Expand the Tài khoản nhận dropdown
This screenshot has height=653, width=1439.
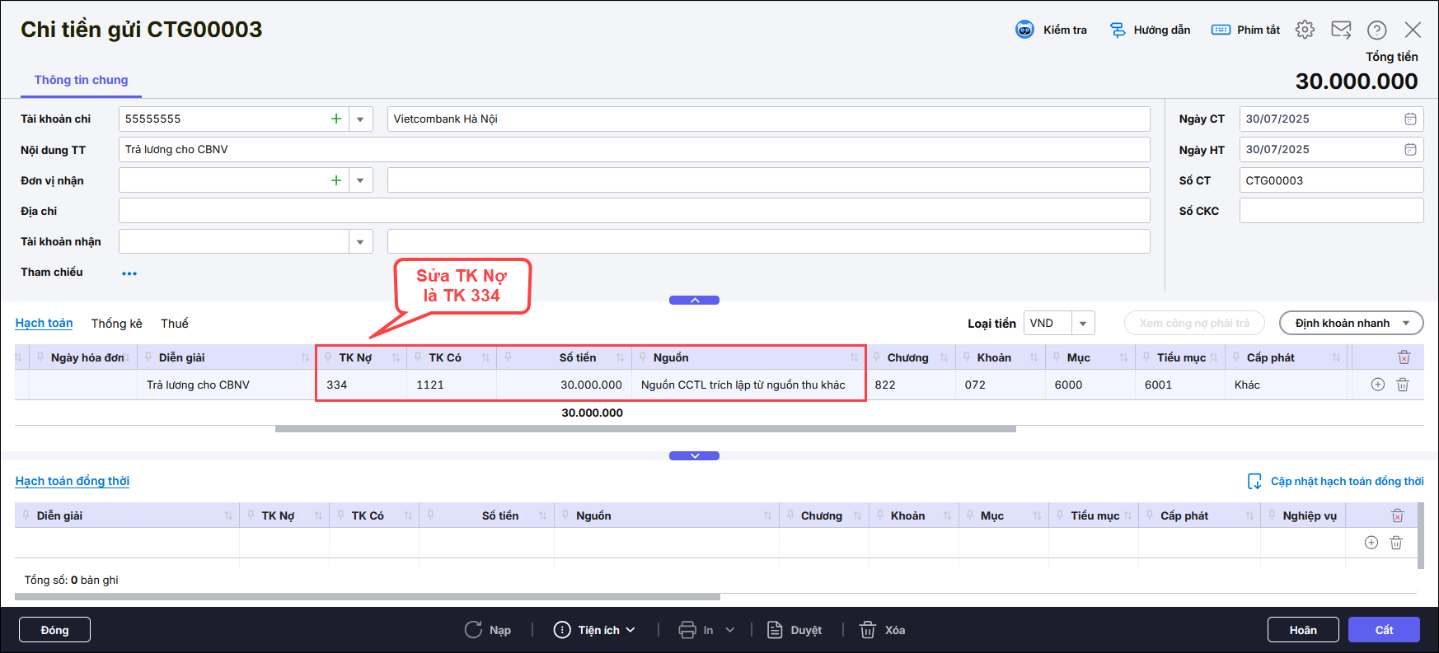(360, 242)
